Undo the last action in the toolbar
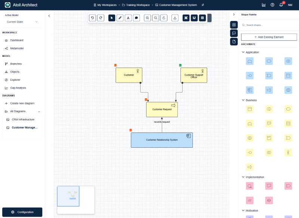 92,18
